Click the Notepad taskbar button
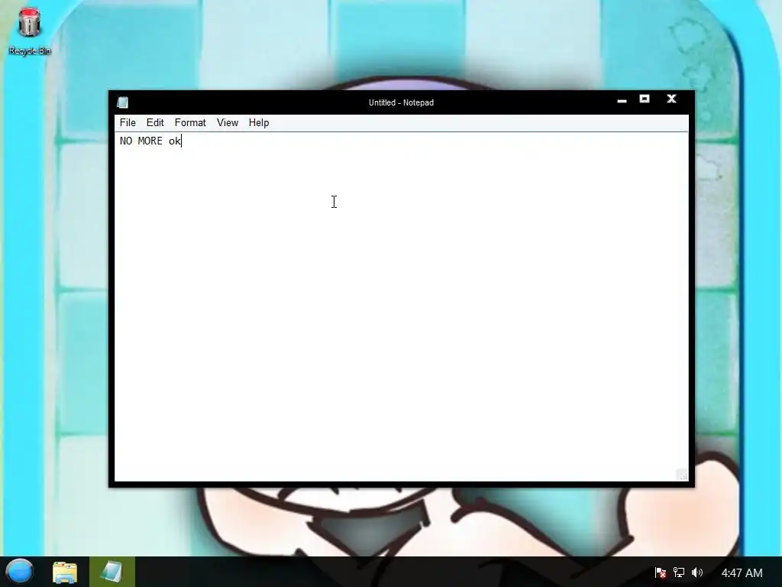The height and width of the screenshot is (587, 782). click(x=111, y=572)
